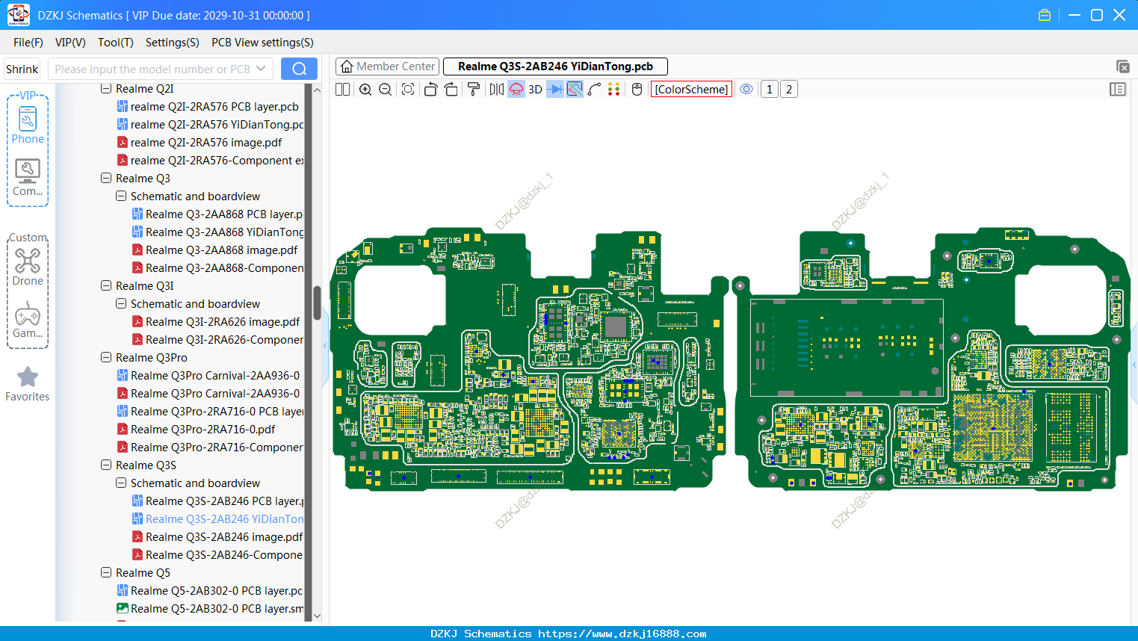Collapse the Realme Q3 tree node
The image size is (1138, 641).
[106, 179]
